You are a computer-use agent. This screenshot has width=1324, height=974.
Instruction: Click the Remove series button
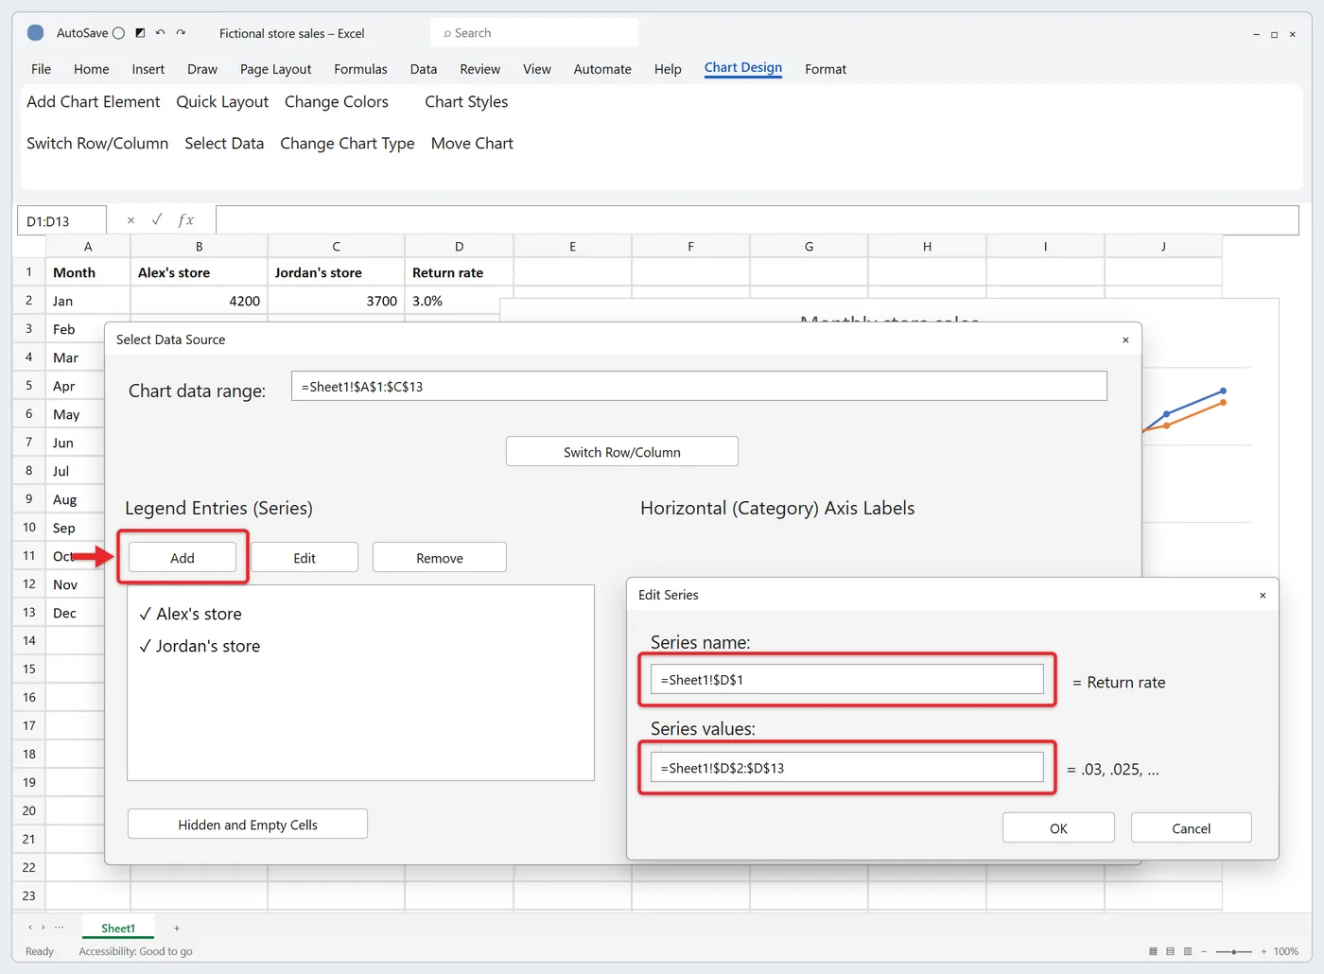(x=440, y=558)
